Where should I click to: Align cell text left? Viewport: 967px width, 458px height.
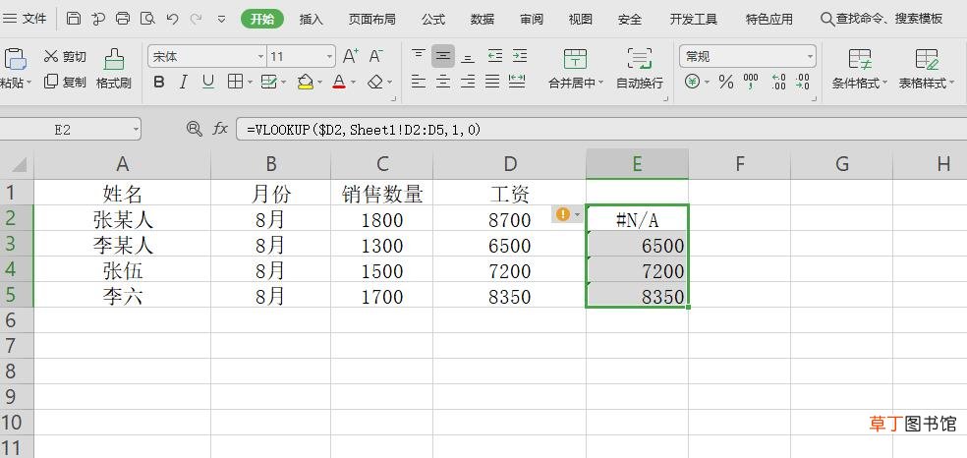[419, 82]
